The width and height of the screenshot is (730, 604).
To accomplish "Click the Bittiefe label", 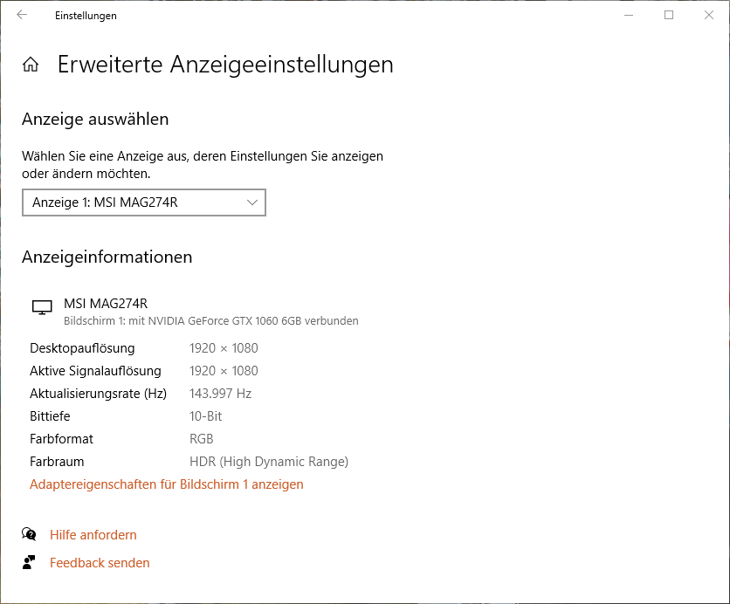I will (50, 416).
